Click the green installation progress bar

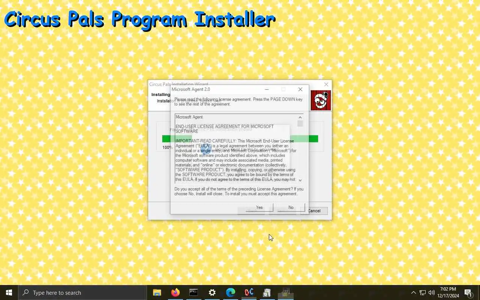coord(240,139)
